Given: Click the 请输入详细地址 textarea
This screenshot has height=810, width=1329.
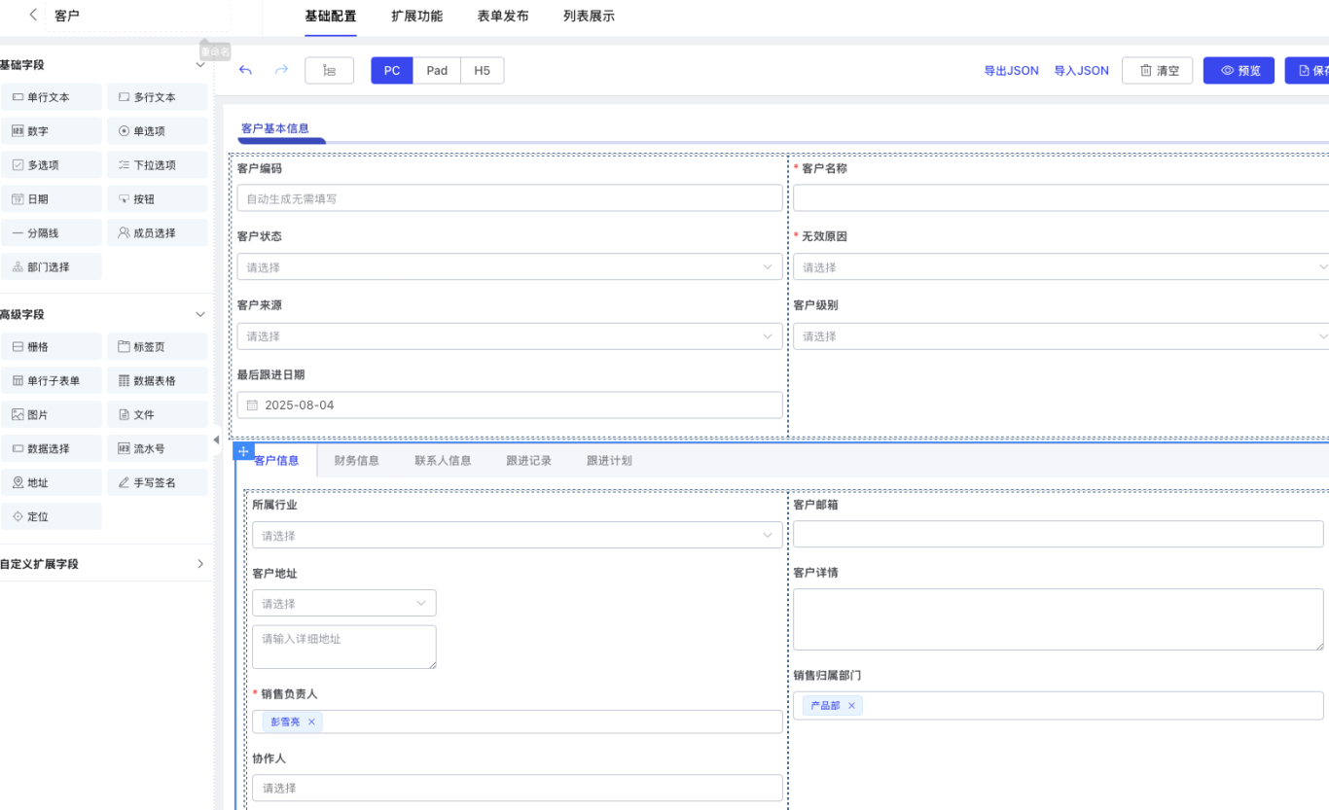Looking at the screenshot, I should click(x=344, y=647).
